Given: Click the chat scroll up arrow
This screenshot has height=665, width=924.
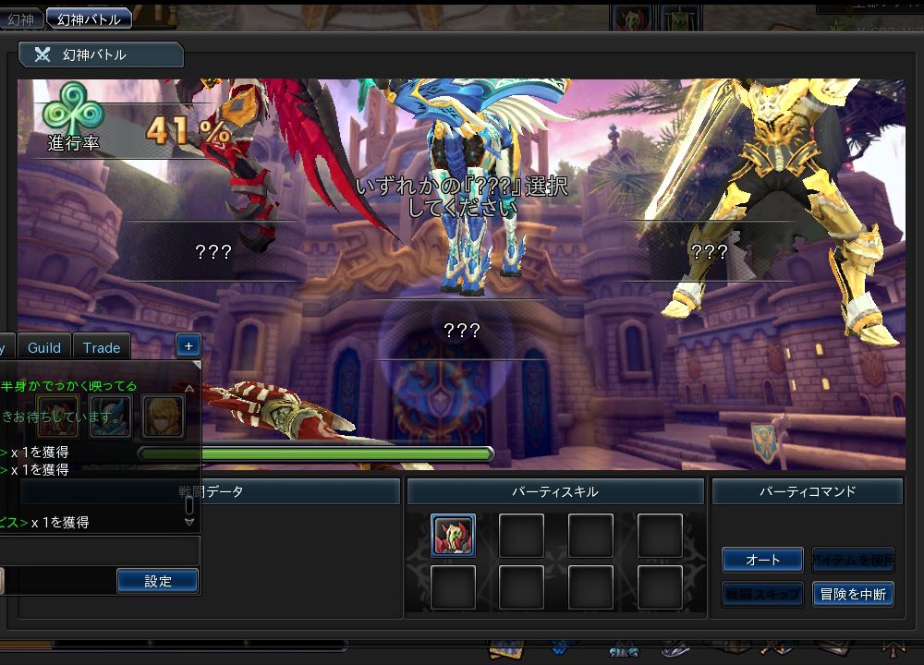Looking at the screenshot, I should (189, 388).
